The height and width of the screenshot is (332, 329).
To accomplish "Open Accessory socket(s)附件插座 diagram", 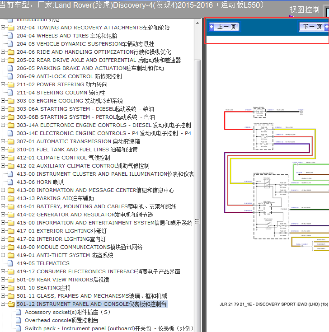I will [67, 312].
